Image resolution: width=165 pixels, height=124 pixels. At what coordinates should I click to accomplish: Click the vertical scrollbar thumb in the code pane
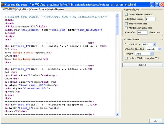coord(118,25)
